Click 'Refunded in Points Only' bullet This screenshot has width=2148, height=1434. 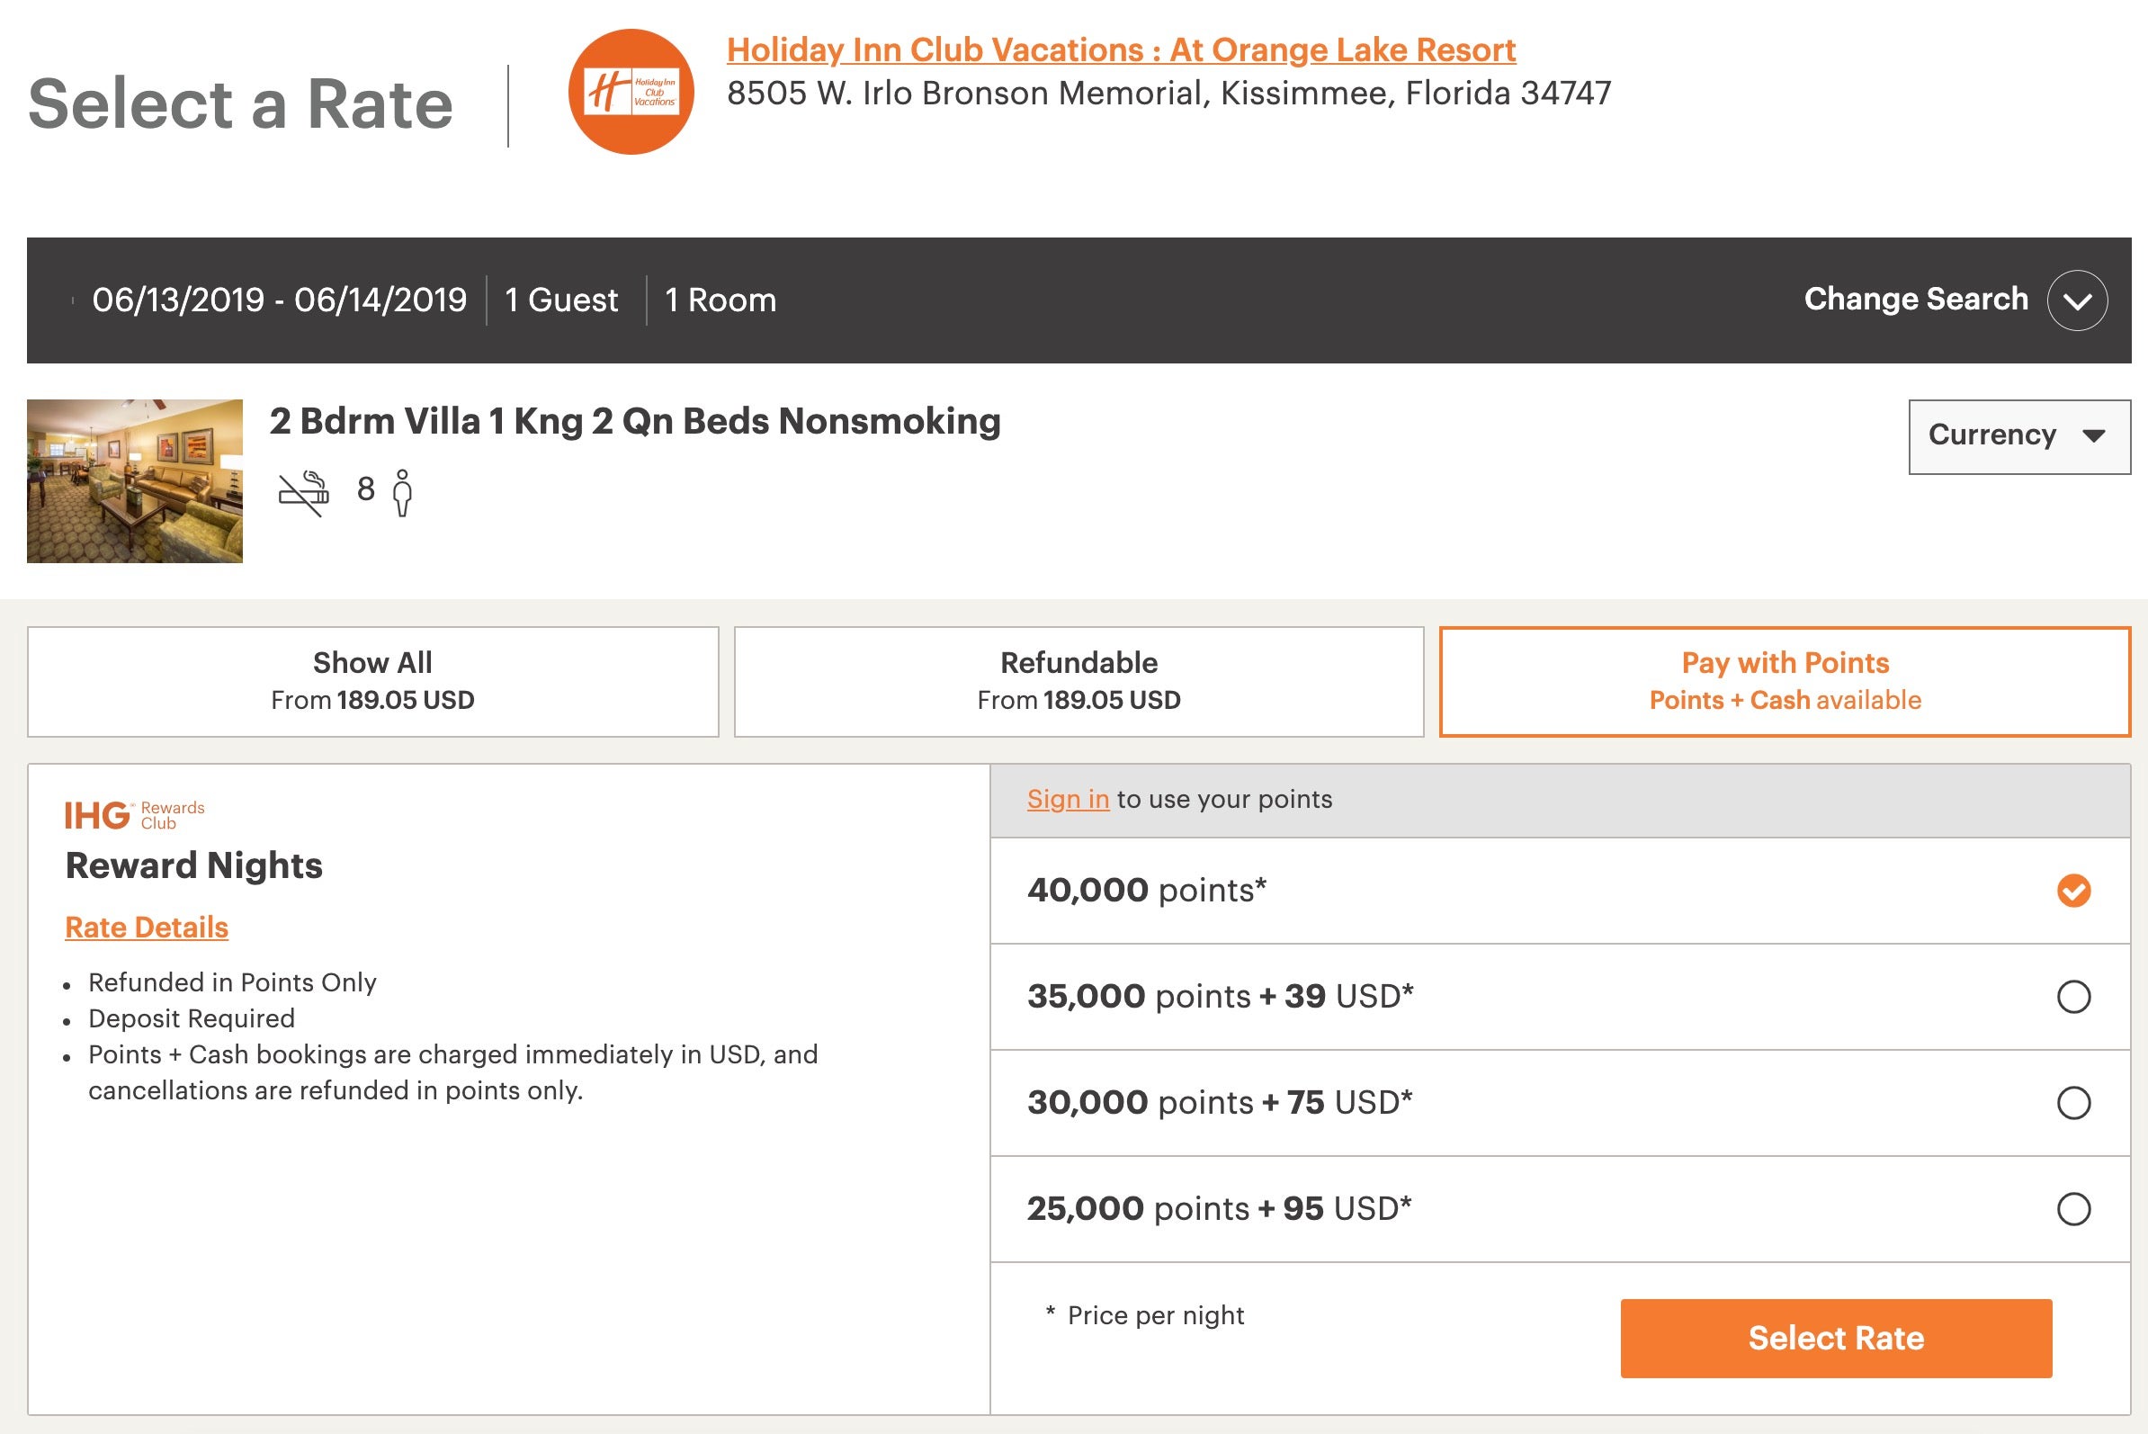pos(232,982)
